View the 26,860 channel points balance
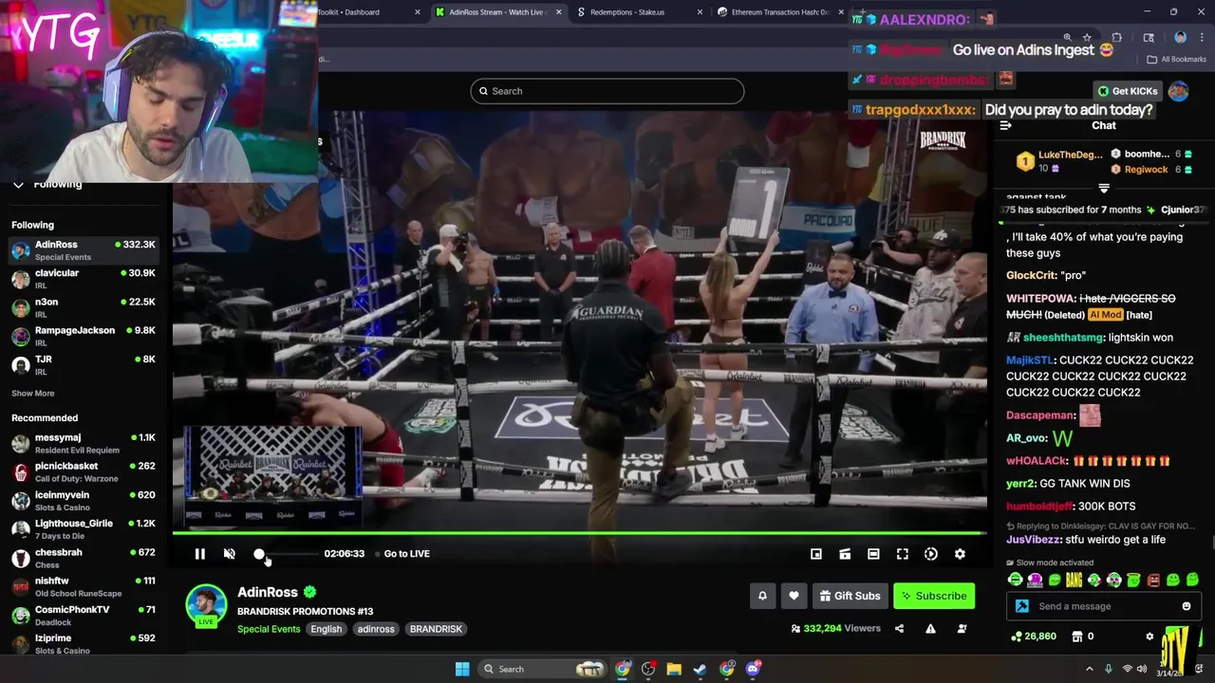The width and height of the screenshot is (1215, 683). click(1034, 637)
